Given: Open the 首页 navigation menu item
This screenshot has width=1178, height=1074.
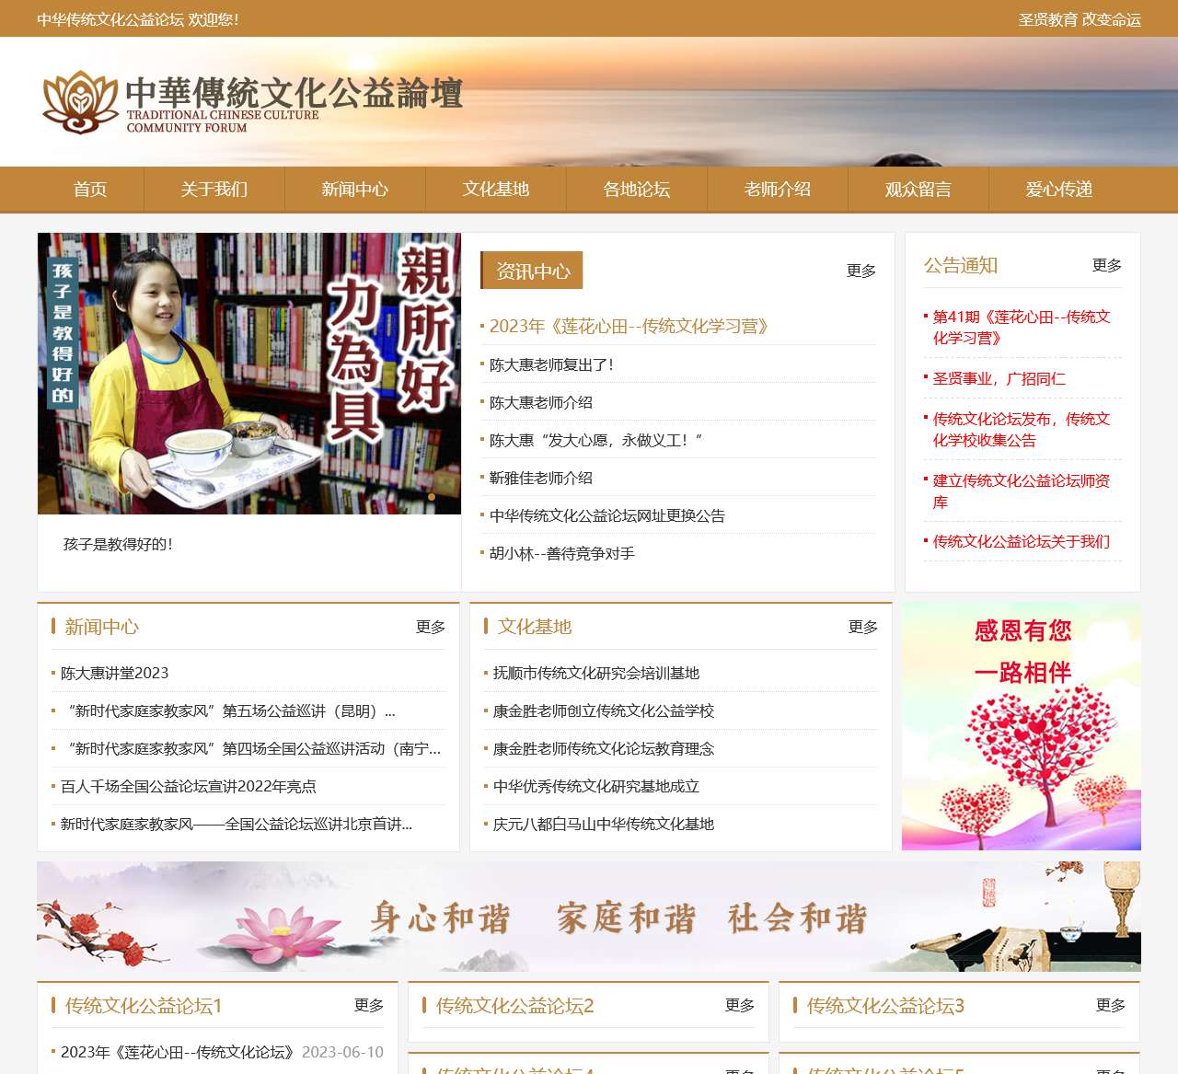Looking at the screenshot, I should pyautogui.click(x=90, y=190).
